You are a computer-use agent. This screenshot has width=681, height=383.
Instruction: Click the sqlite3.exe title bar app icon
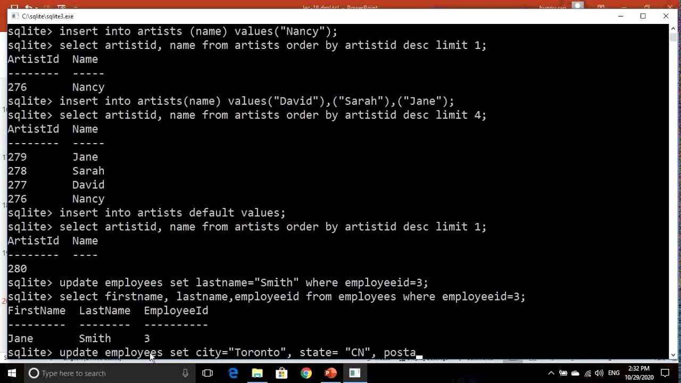coord(14,16)
